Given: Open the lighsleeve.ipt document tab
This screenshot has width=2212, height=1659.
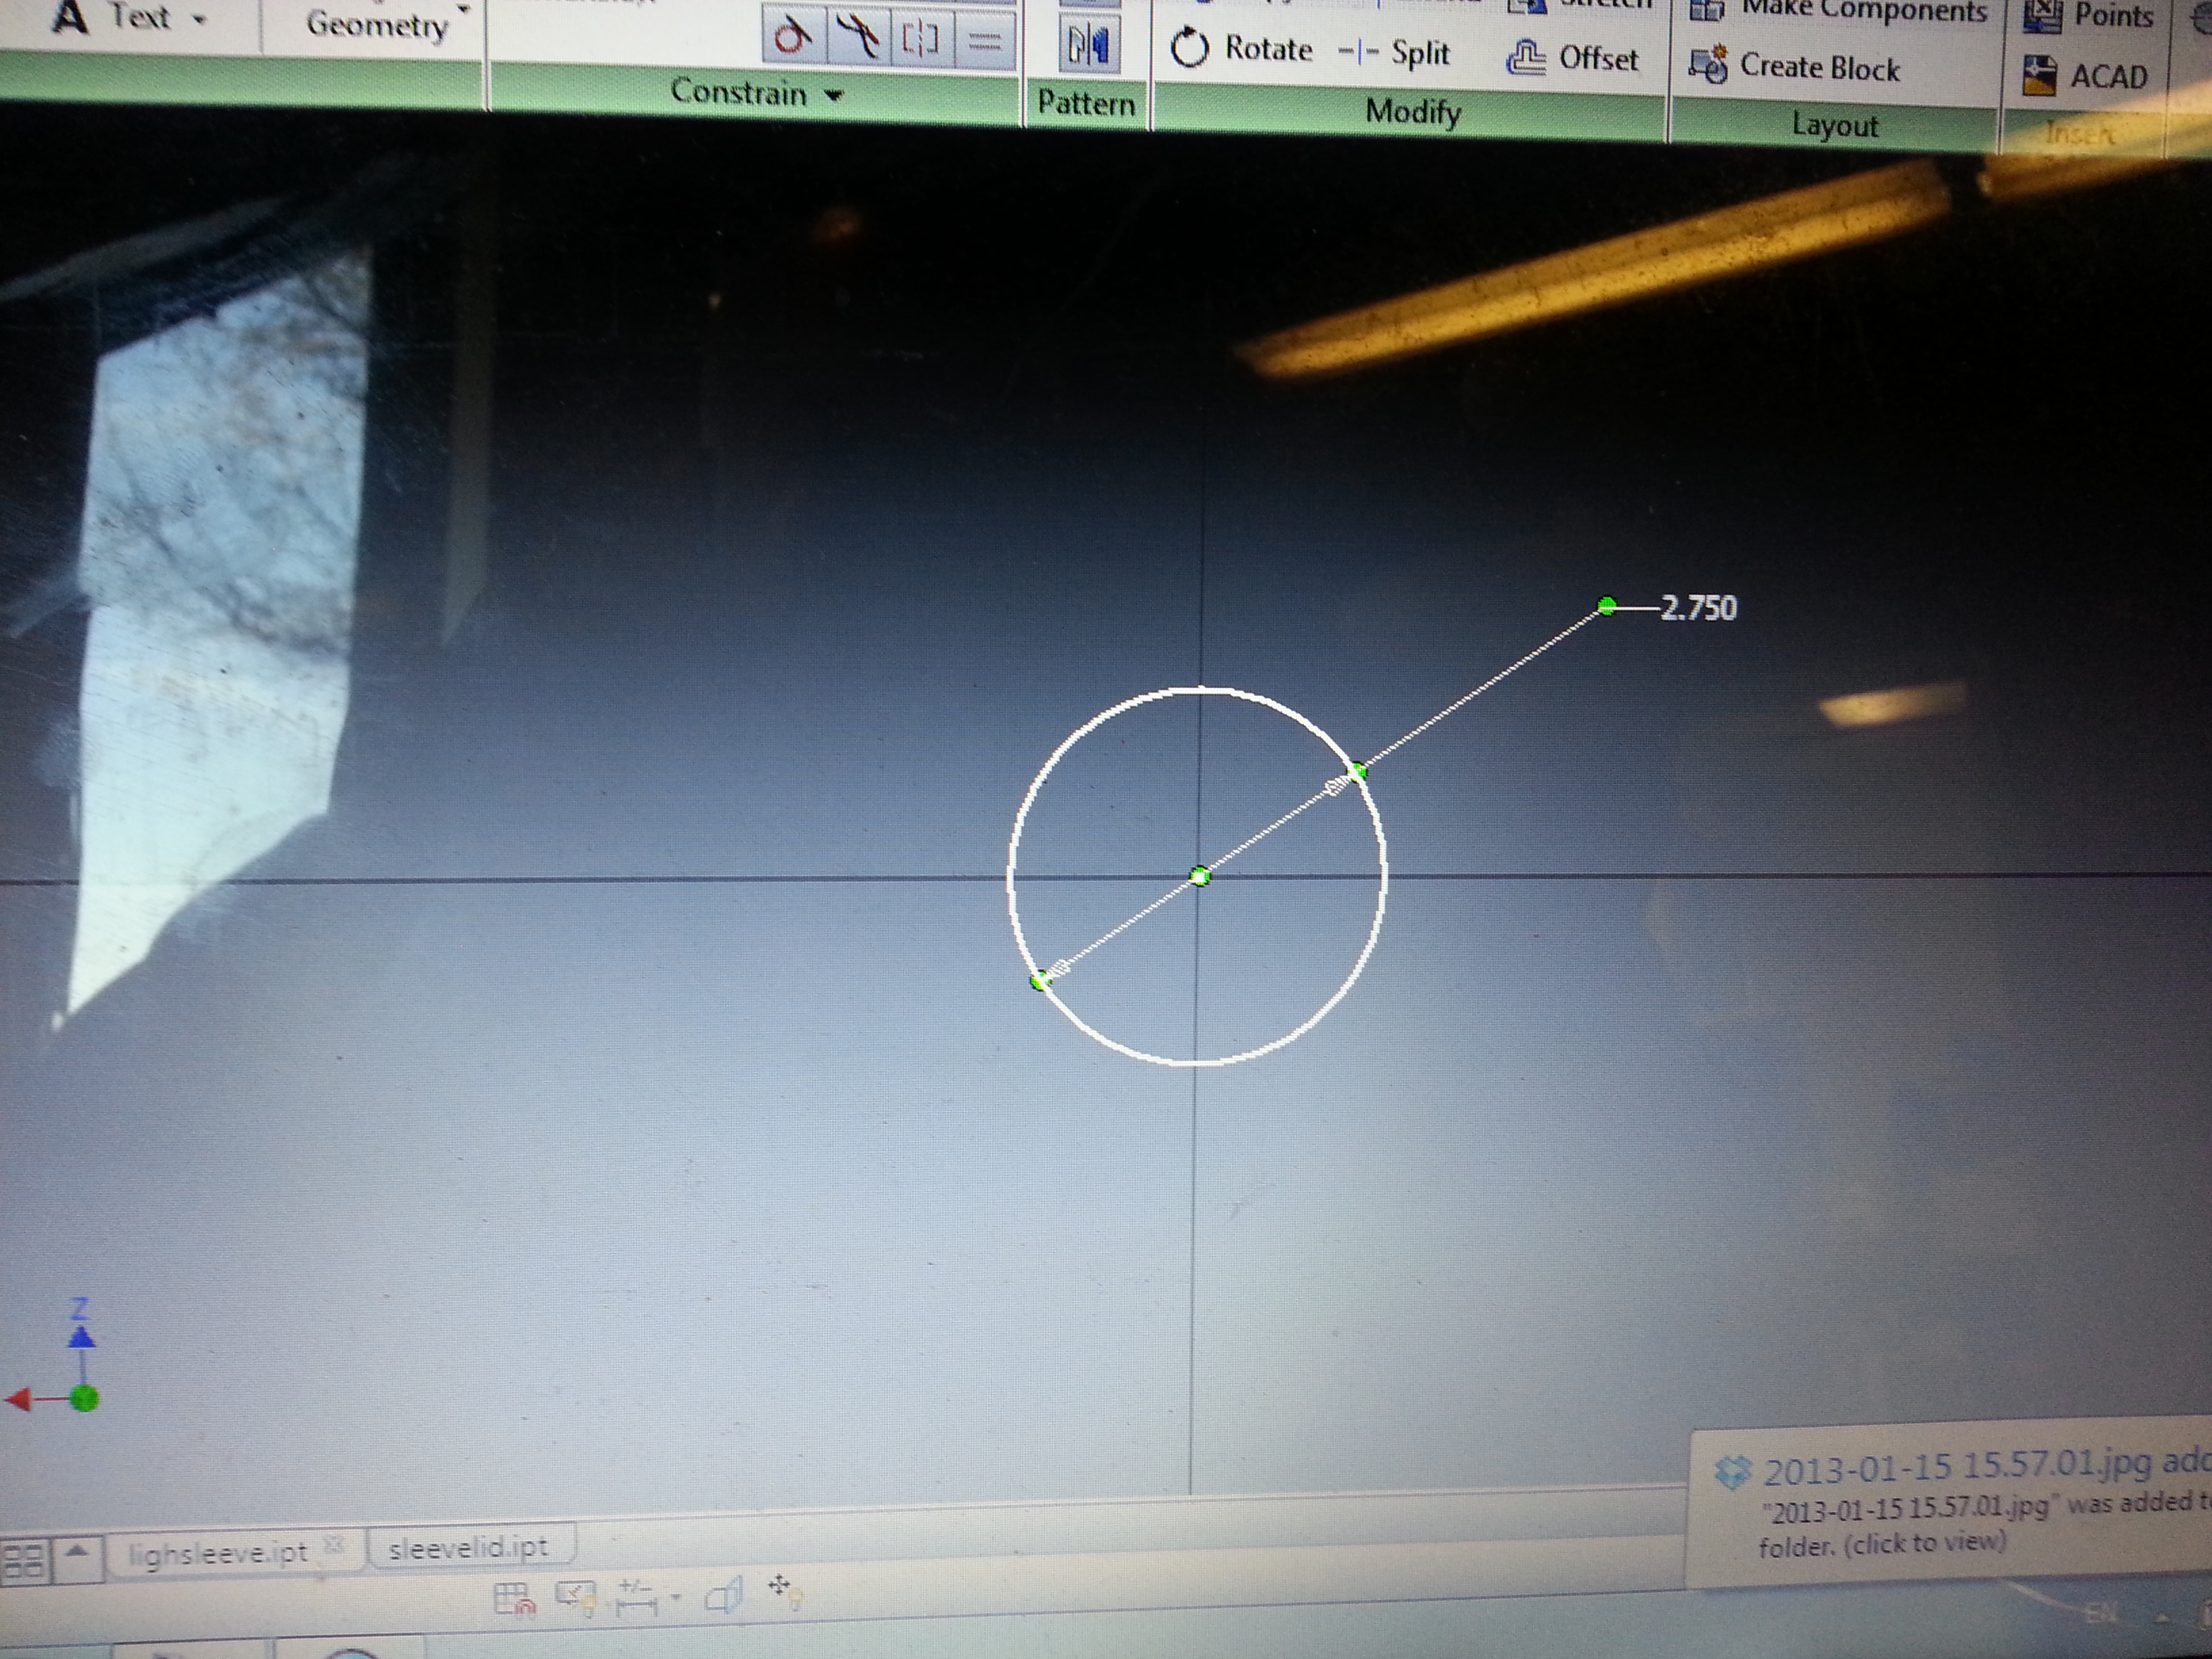Looking at the screenshot, I should (218, 1552).
